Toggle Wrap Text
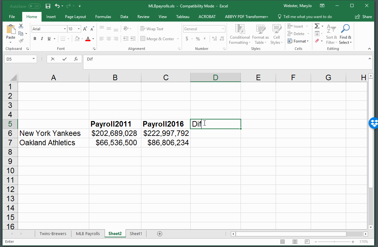This screenshot has height=247, width=378. click(152, 29)
